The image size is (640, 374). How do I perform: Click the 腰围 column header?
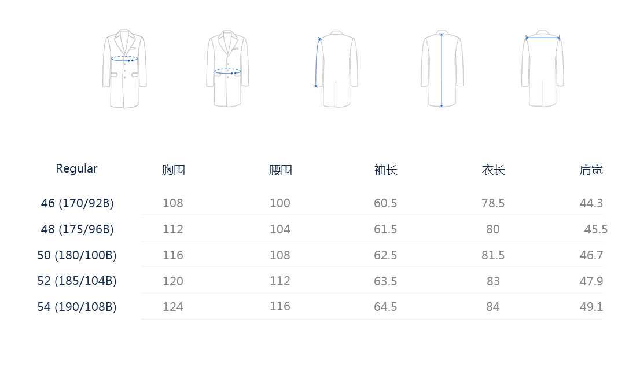click(281, 170)
